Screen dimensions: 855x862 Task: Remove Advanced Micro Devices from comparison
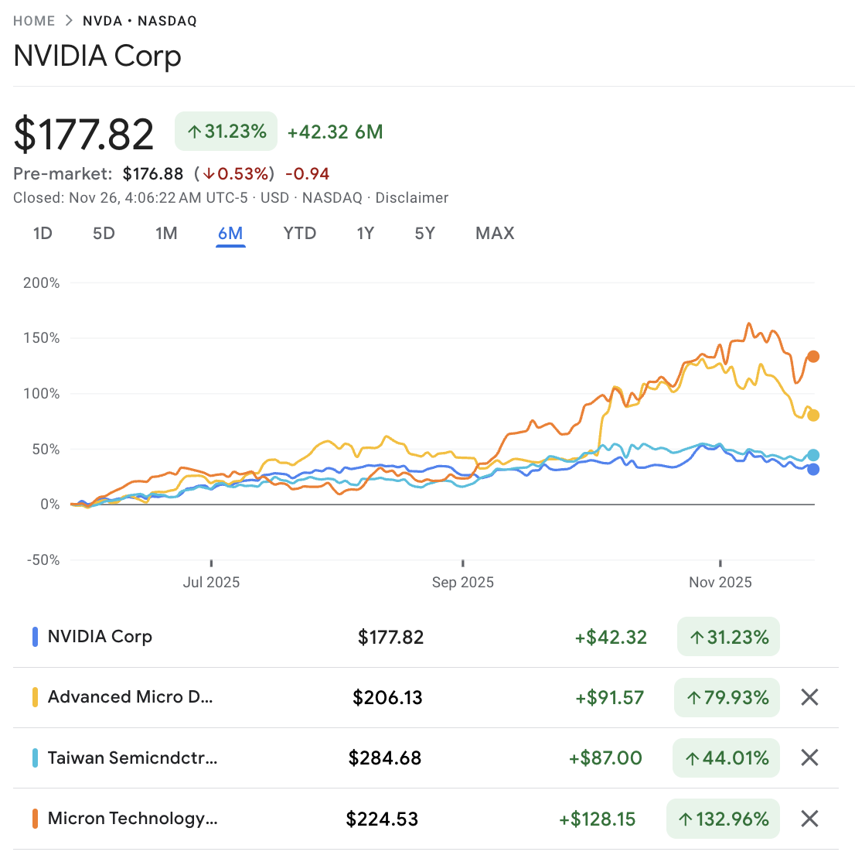pyautogui.click(x=809, y=697)
